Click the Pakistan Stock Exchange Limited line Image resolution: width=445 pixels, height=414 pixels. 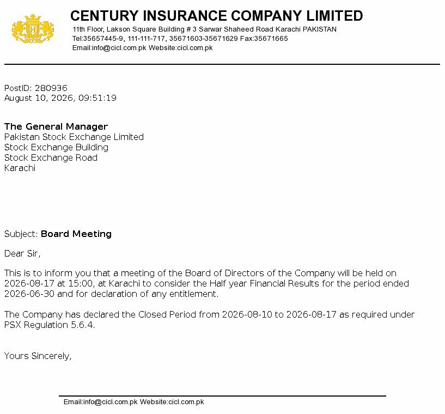tap(74, 137)
